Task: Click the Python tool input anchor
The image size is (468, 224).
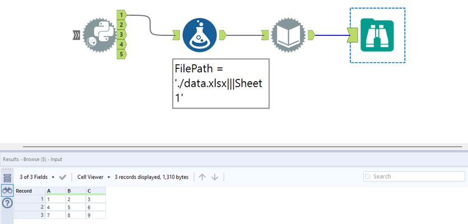Action: click(x=77, y=35)
